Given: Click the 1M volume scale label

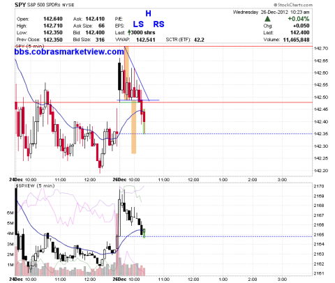Looking at the screenshot, I should pos(10,265).
